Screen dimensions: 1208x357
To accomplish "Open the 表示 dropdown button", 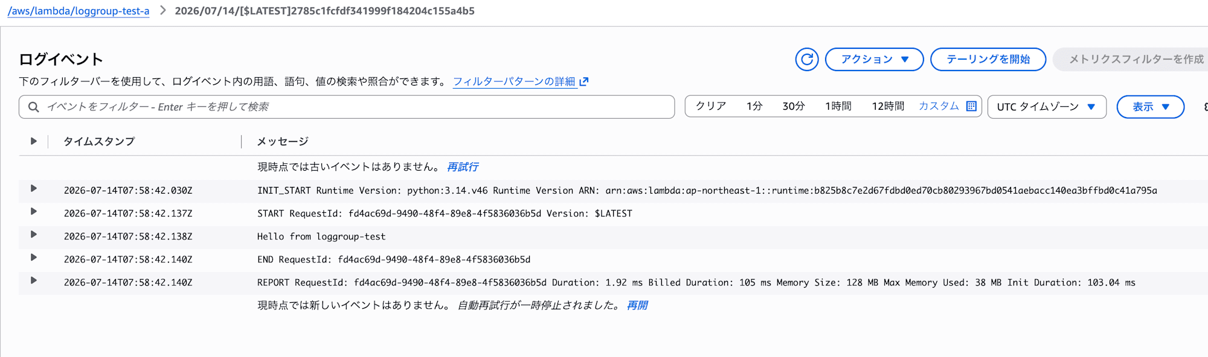I will pos(1150,107).
